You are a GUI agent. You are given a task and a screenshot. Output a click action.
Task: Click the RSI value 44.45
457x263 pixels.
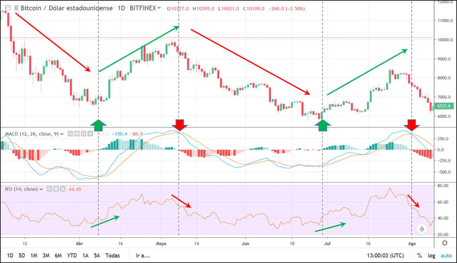click(x=75, y=189)
